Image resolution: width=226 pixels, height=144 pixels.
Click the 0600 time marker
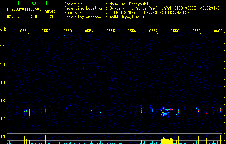(x=218, y=31)
